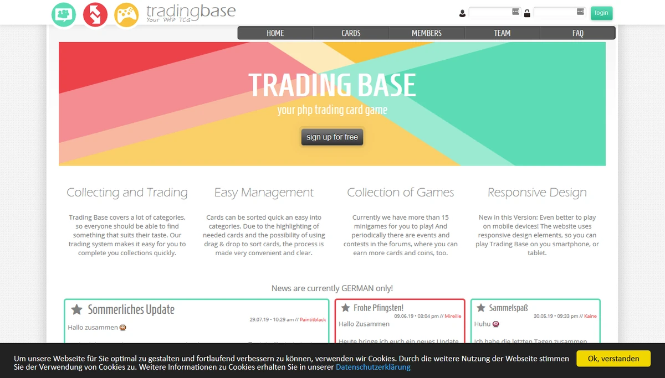Select the yellow game controller icon
This screenshot has width=665, height=378.
click(x=126, y=13)
